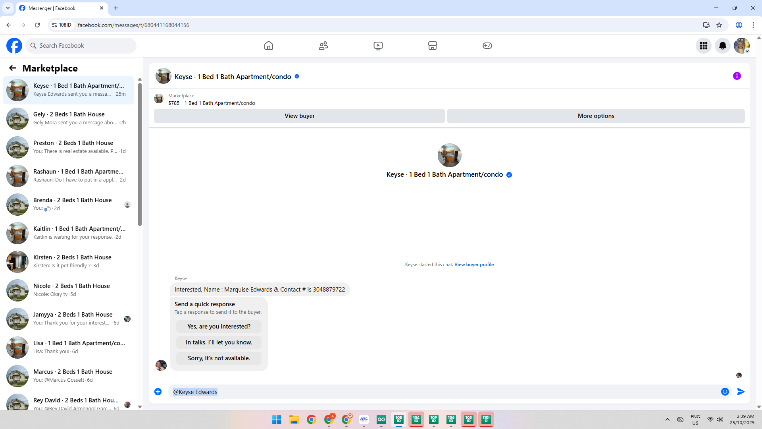
Task: Open the Kaitlin 1 Bed 1 Bath chat
Action: [68, 233]
